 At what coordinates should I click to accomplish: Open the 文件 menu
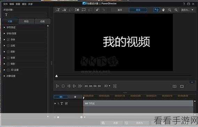tap(6, 4)
